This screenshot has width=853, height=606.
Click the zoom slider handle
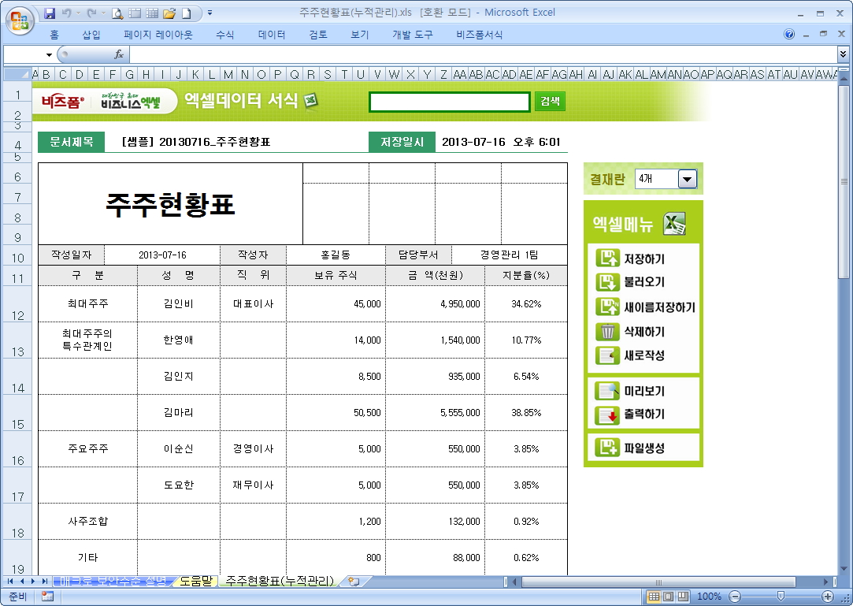[780, 597]
